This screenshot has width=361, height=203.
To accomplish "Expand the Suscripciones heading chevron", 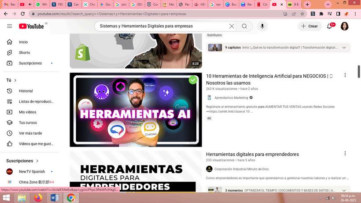I will click(x=37, y=161).
